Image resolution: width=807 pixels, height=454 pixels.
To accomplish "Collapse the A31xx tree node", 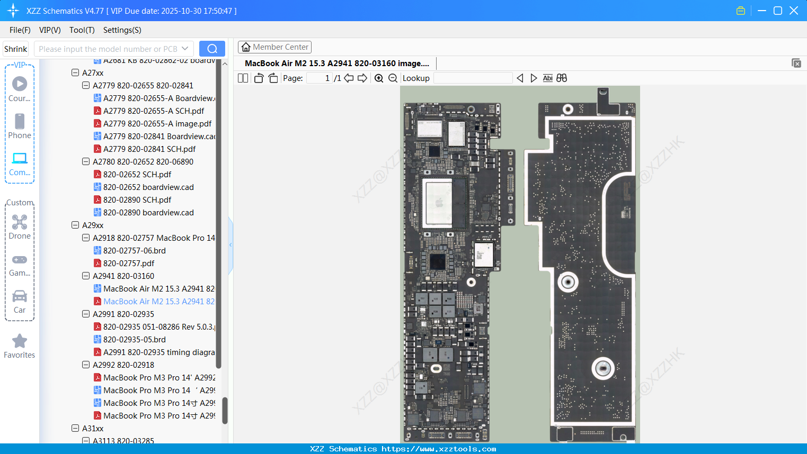I will [75, 429].
